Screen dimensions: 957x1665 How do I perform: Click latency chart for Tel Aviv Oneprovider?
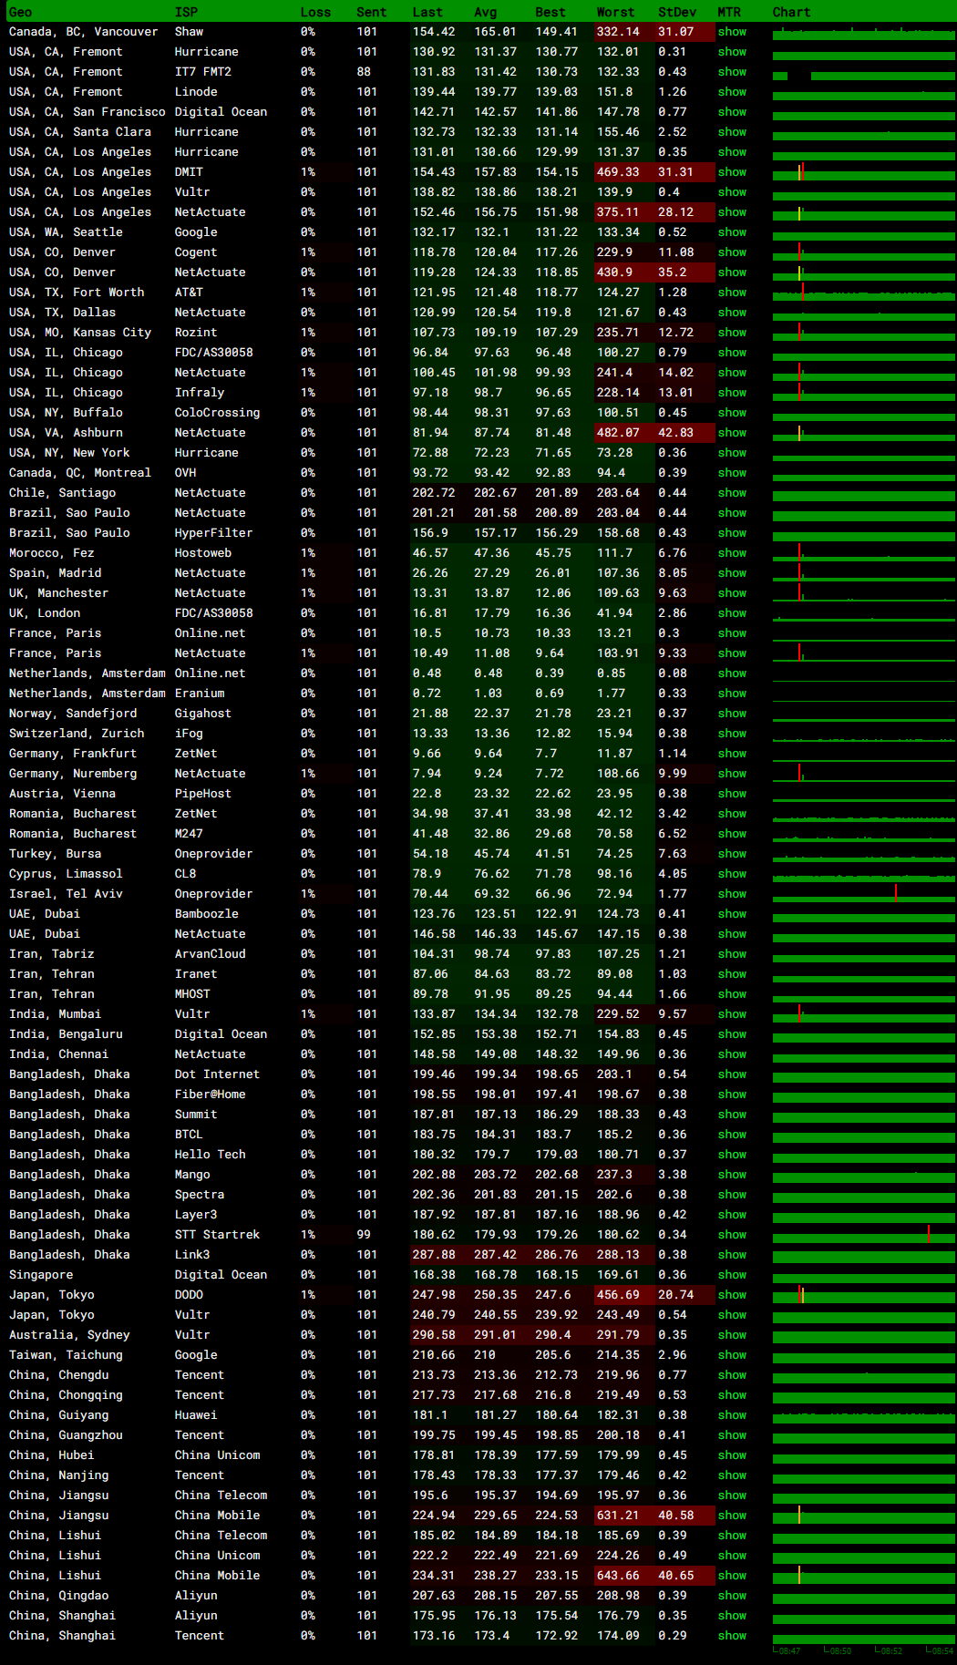(862, 894)
